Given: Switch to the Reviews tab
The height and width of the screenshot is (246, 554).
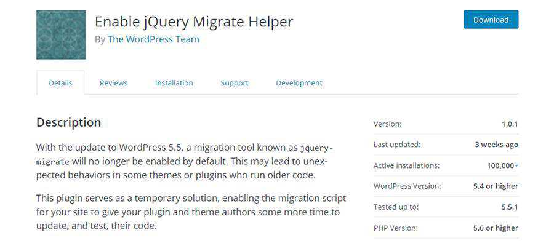Looking at the screenshot, I should [113, 83].
